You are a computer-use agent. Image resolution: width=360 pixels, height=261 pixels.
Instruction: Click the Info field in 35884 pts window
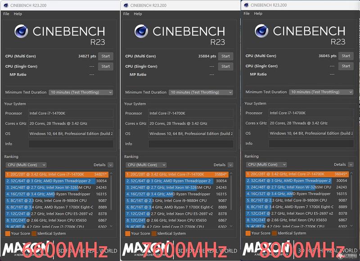[191, 144]
